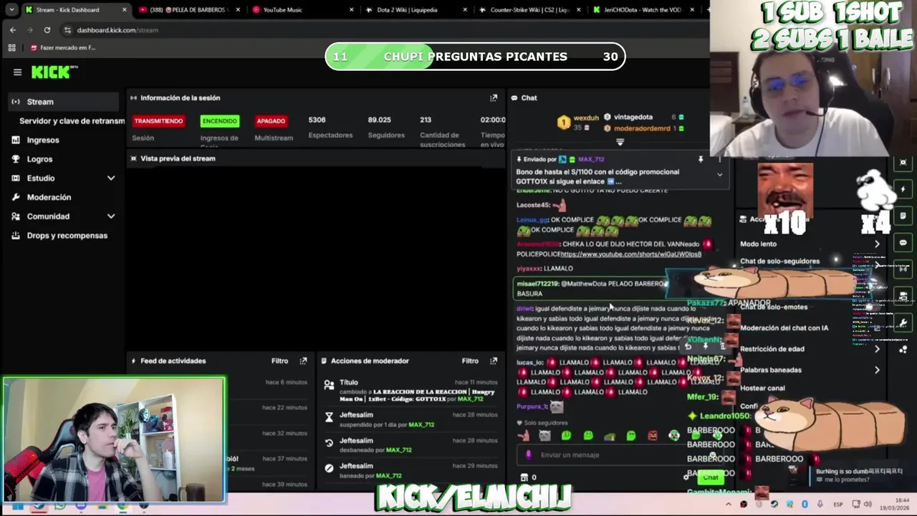Click the Vista previa del stream area

[x=316, y=258]
